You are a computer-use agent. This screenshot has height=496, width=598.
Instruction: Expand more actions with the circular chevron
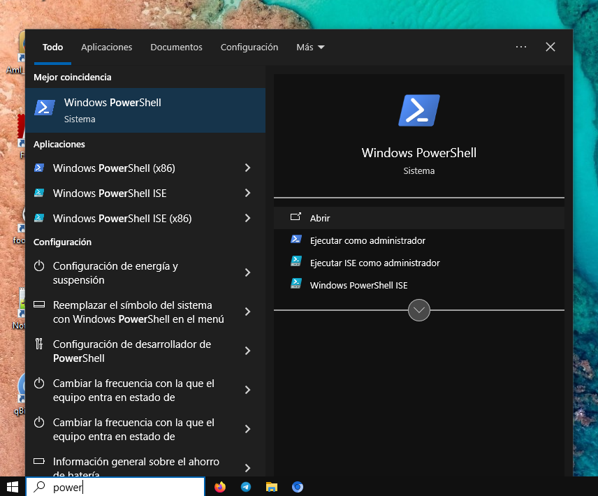418,310
